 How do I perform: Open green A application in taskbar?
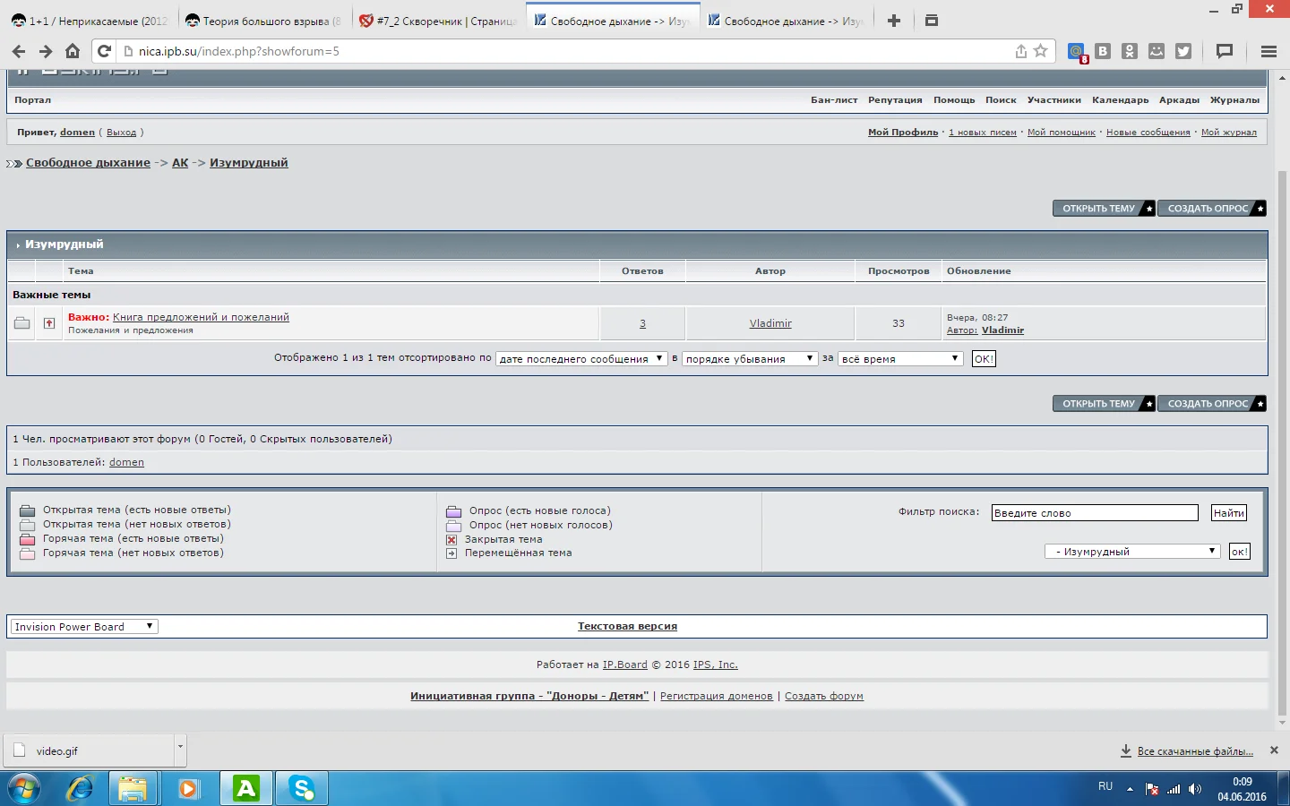click(245, 789)
